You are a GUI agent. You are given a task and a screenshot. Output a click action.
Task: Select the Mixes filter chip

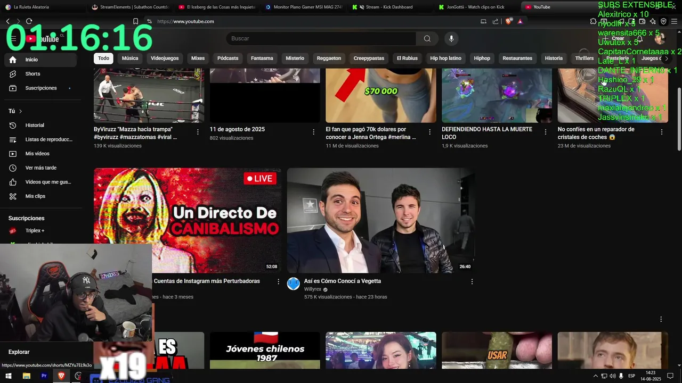tap(198, 58)
